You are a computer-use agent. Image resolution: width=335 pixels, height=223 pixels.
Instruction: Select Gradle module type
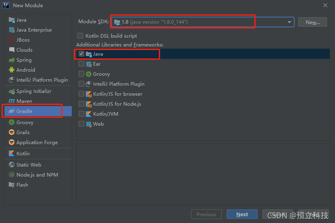[x=38, y=111]
